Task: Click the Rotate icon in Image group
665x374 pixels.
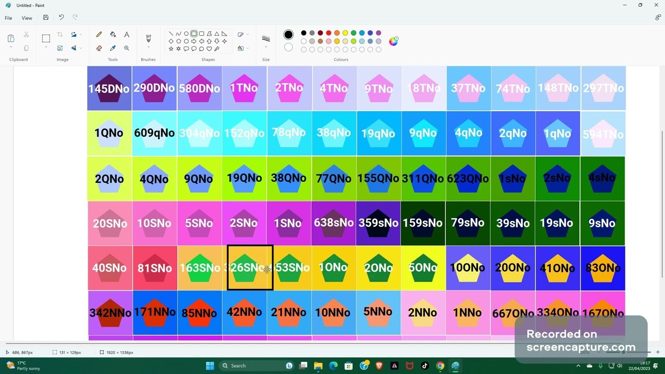Action: click(x=73, y=35)
